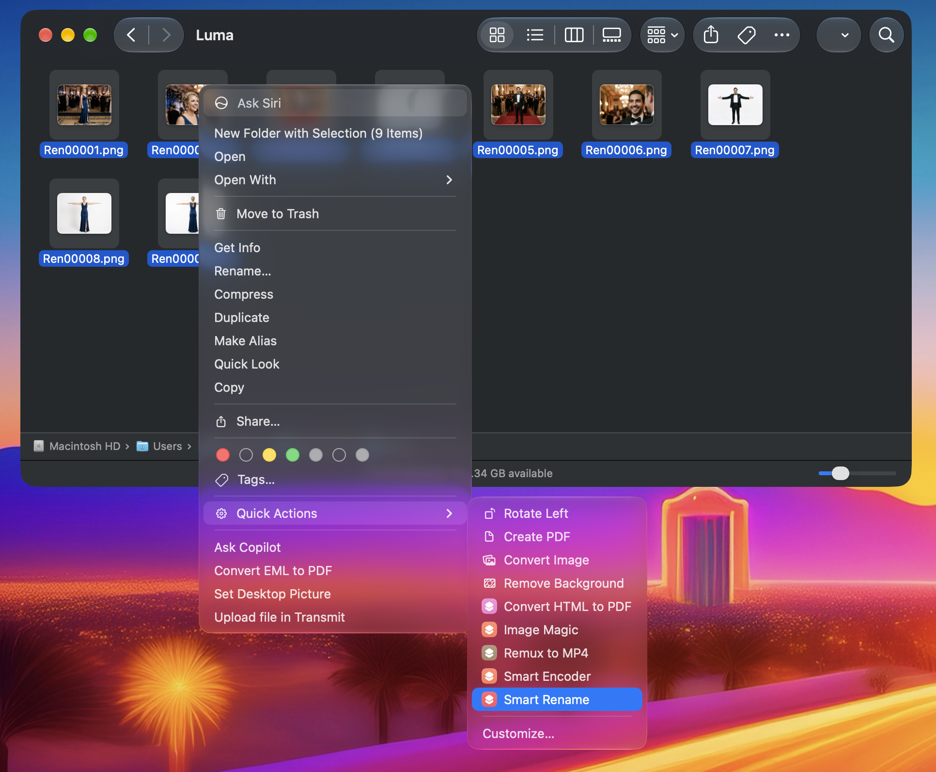Image resolution: width=936 pixels, height=772 pixels.
Task: Apply the green tag color
Action: [293, 455]
